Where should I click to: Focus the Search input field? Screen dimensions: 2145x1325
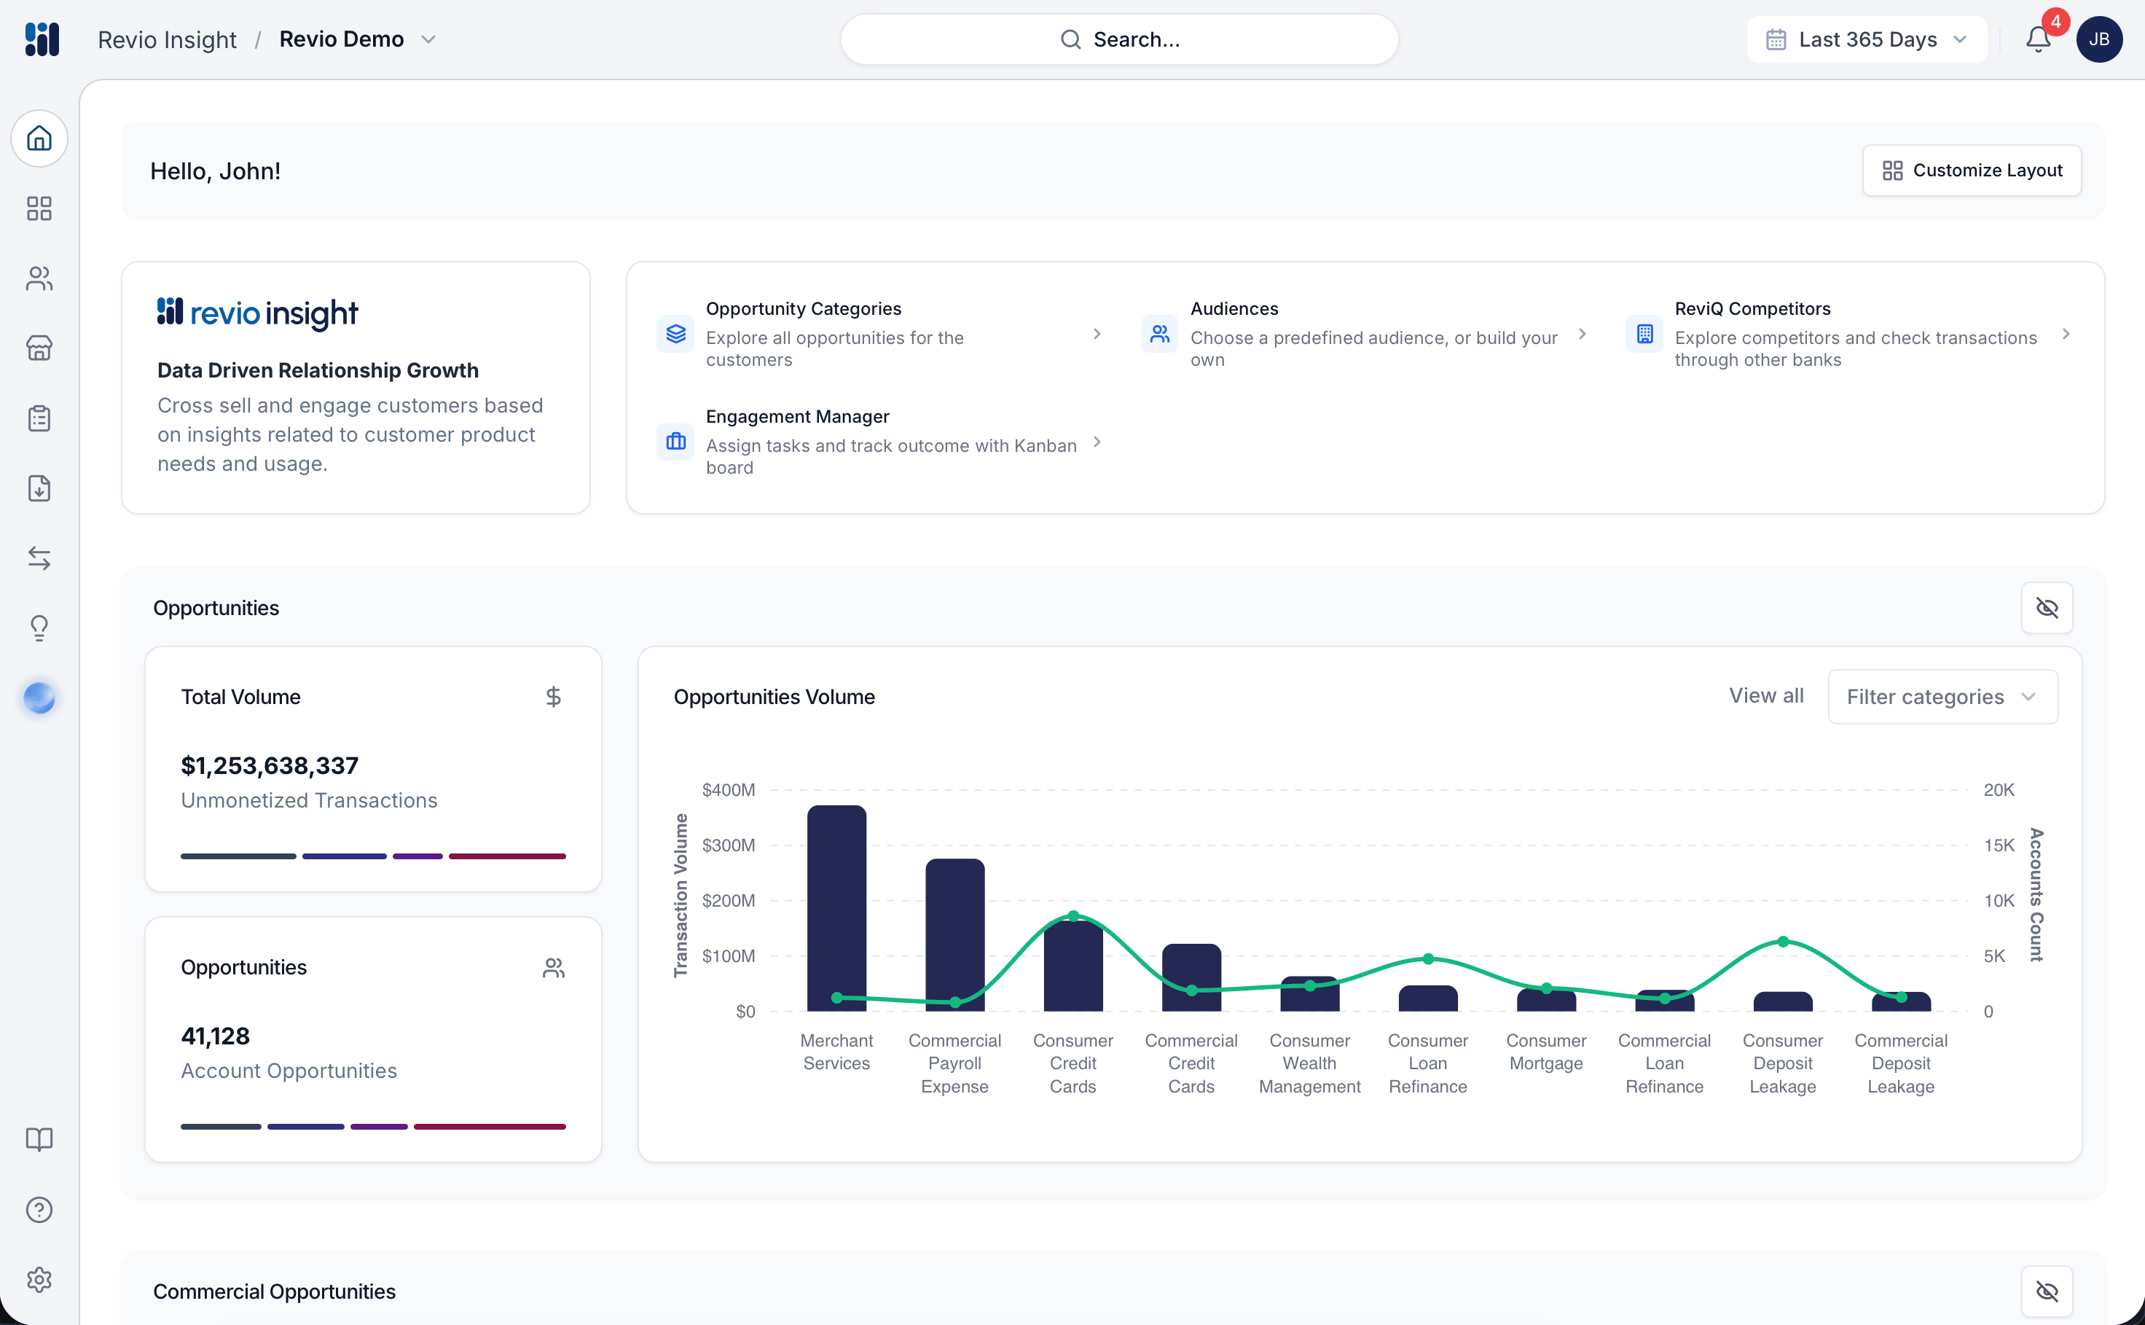[1119, 39]
